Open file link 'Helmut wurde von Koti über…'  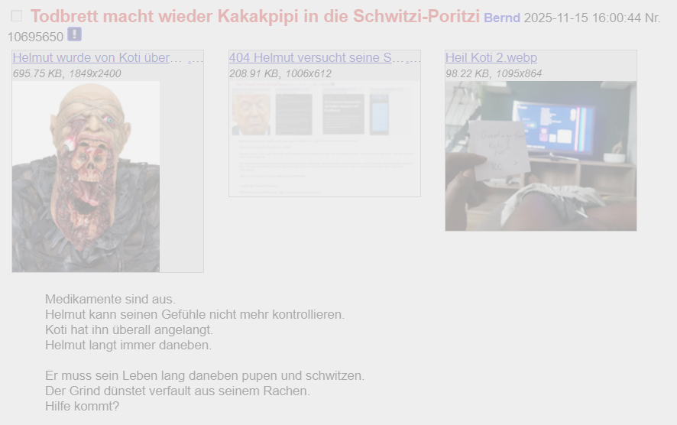click(98, 58)
